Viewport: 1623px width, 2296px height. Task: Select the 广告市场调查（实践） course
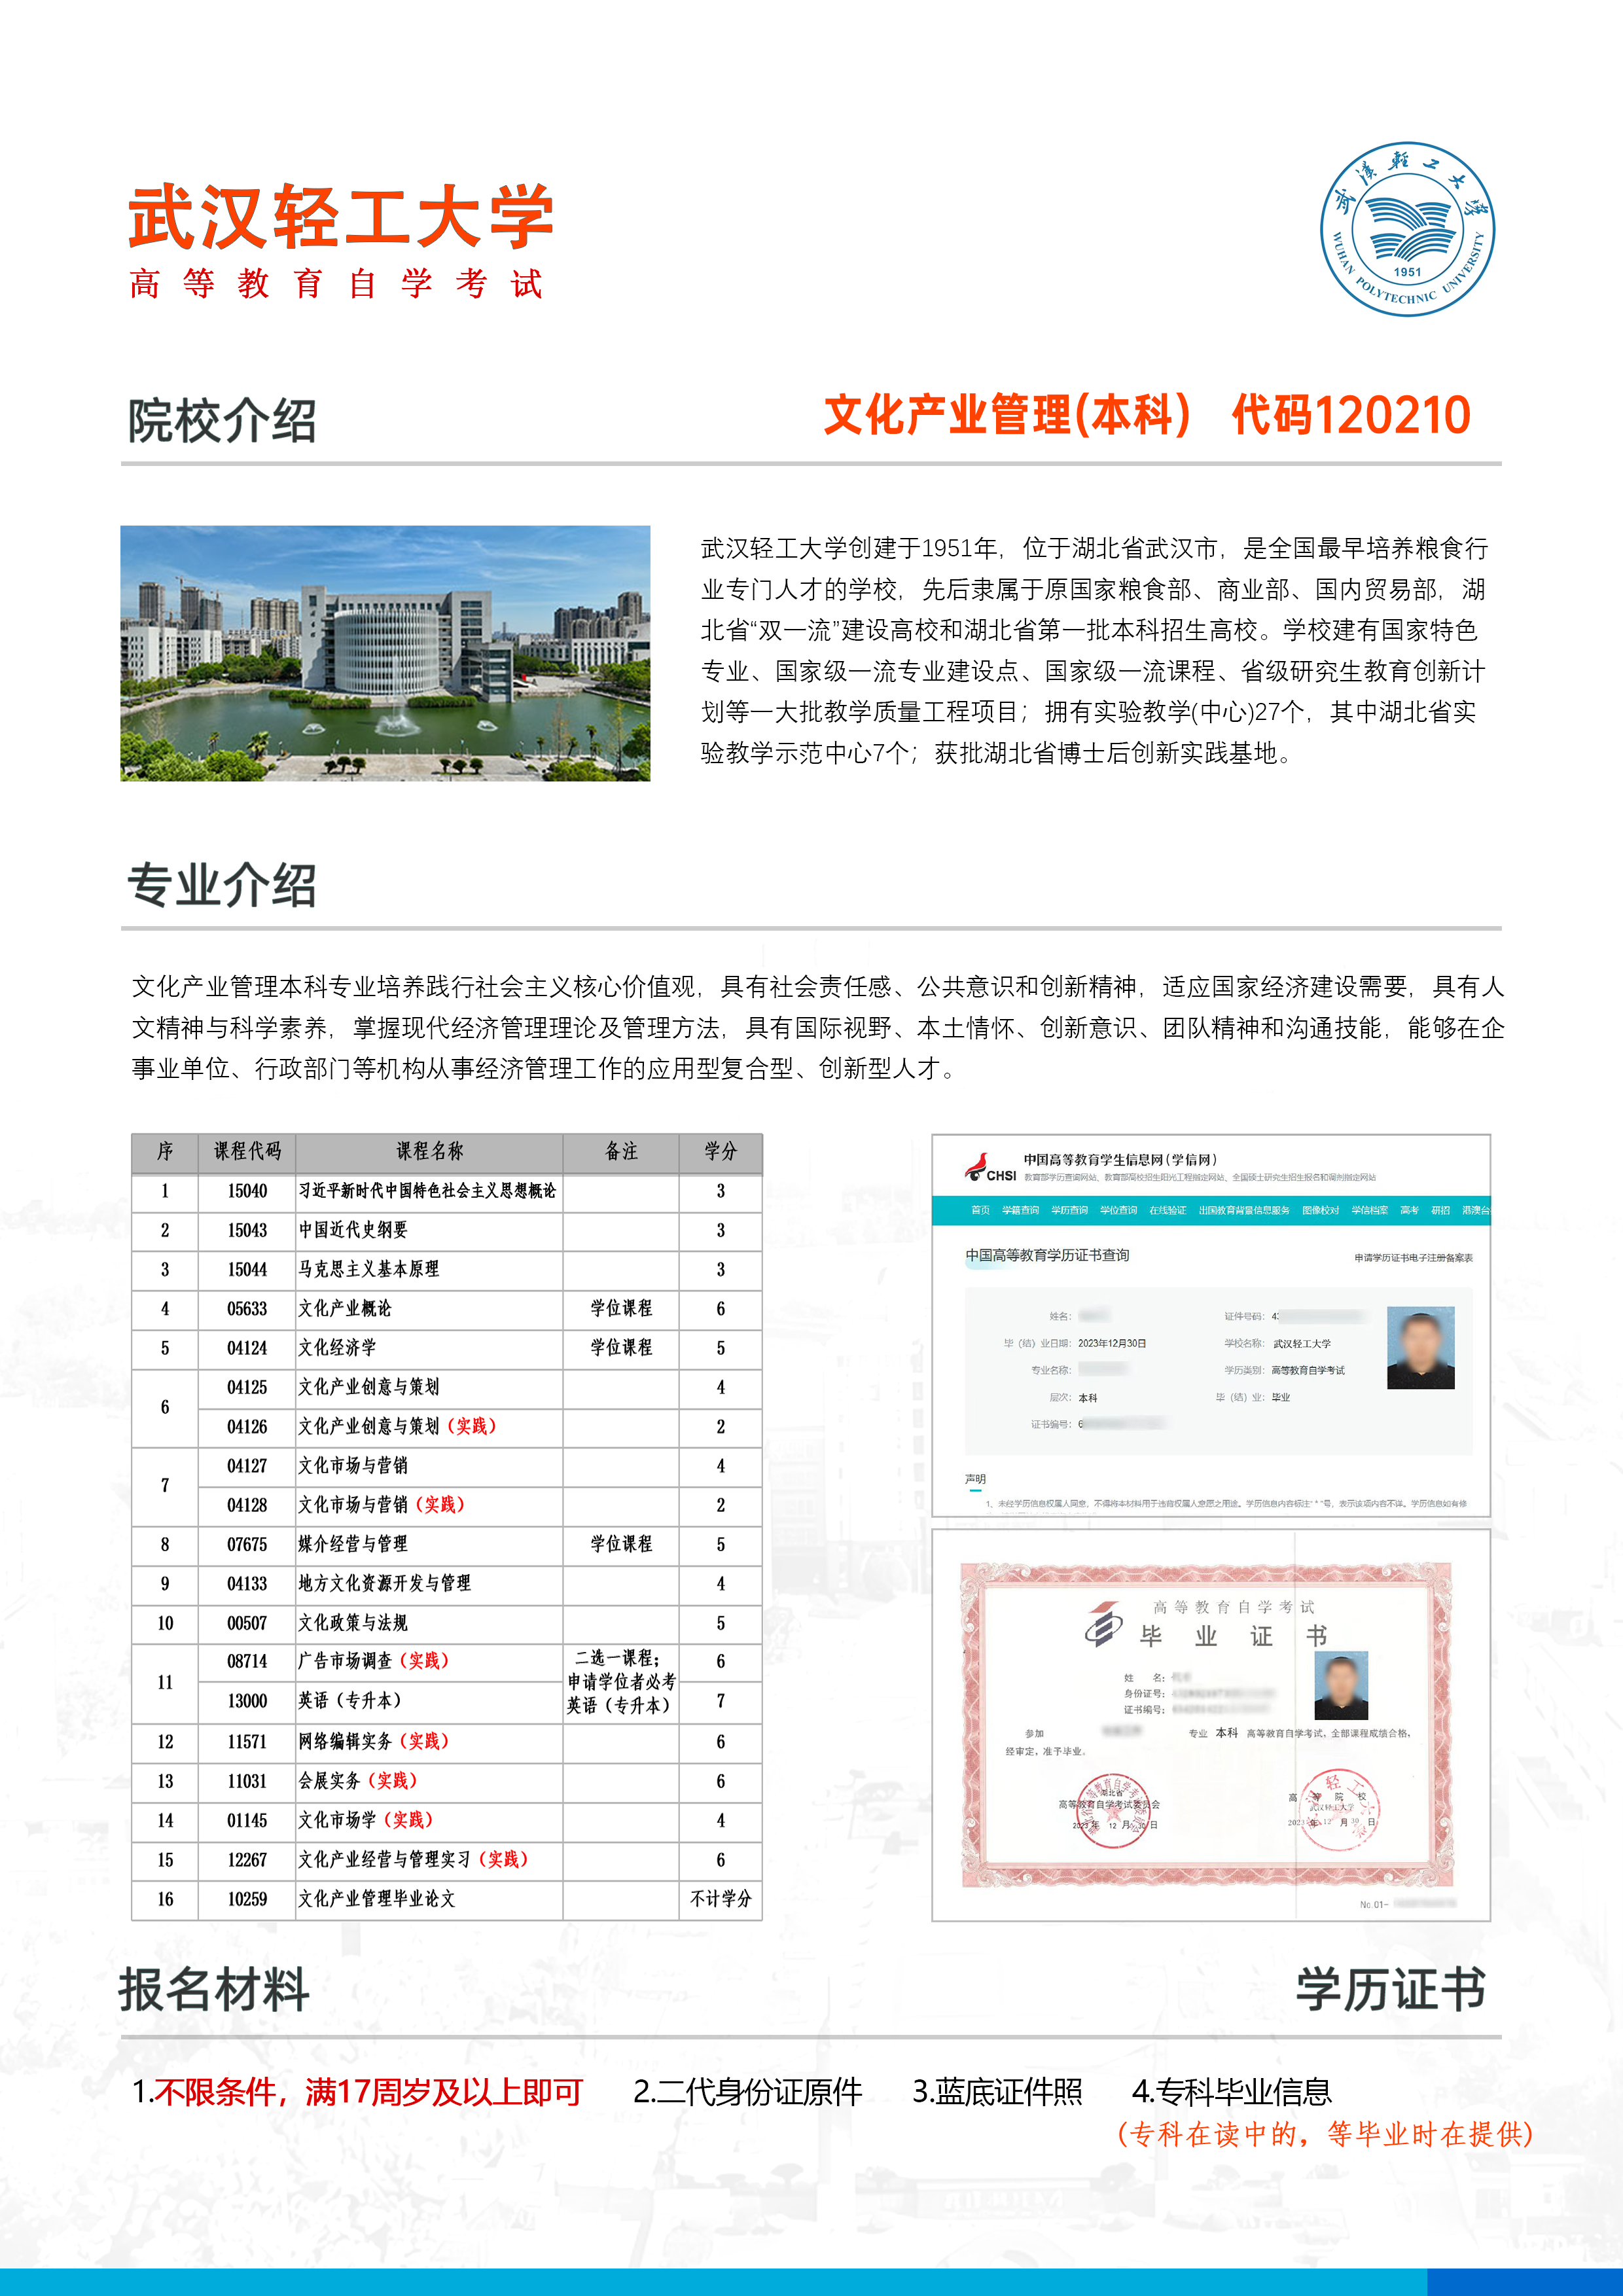click(374, 1661)
